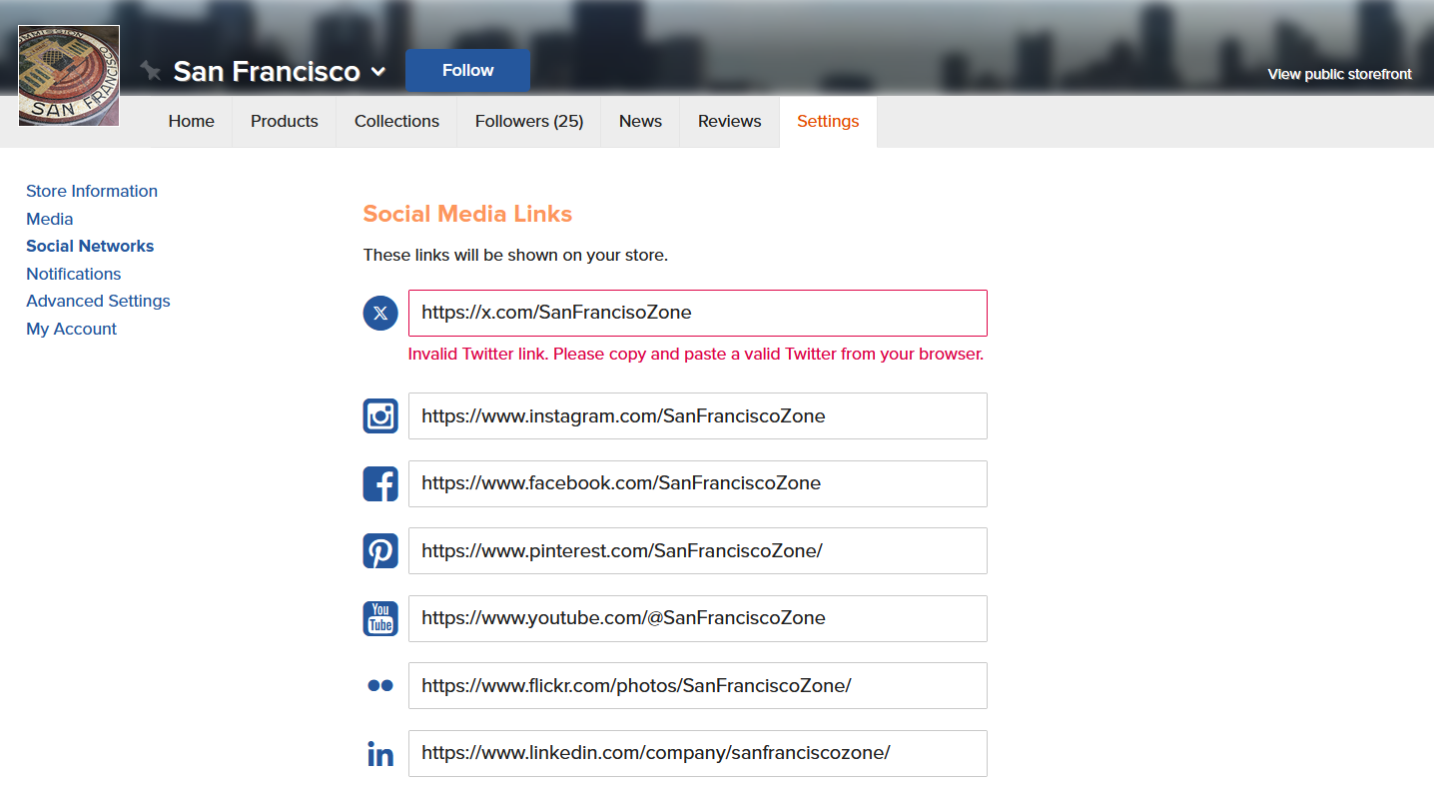Focus the Facebook URL field
The width and height of the screenshot is (1434, 789).
pos(698,483)
